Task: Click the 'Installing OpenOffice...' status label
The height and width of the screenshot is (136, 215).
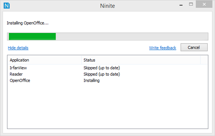Action: (28, 23)
